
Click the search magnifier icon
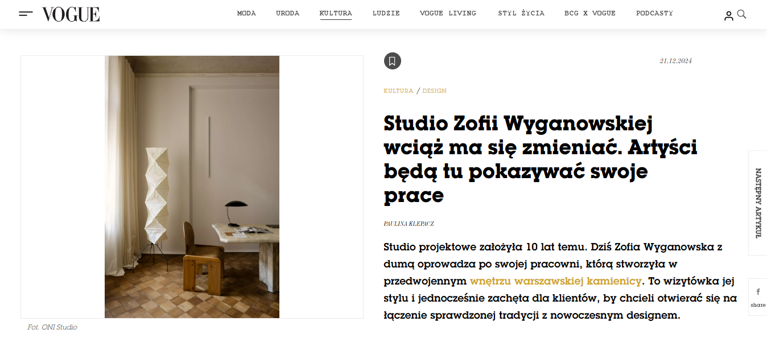741,14
